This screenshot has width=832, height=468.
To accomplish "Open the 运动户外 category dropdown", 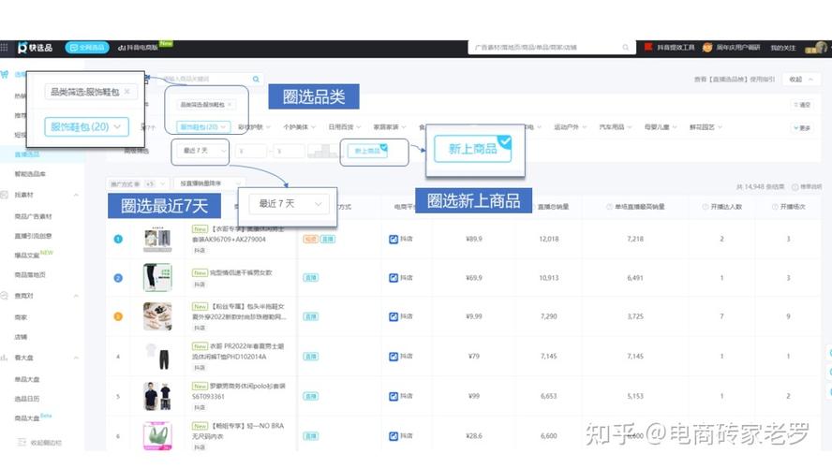I will (570, 127).
